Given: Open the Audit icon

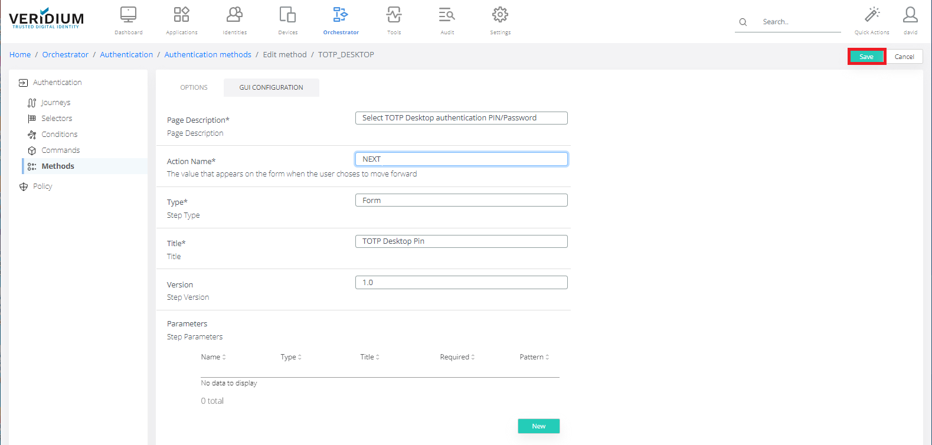Looking at the screenshot, I should [447, 15].
